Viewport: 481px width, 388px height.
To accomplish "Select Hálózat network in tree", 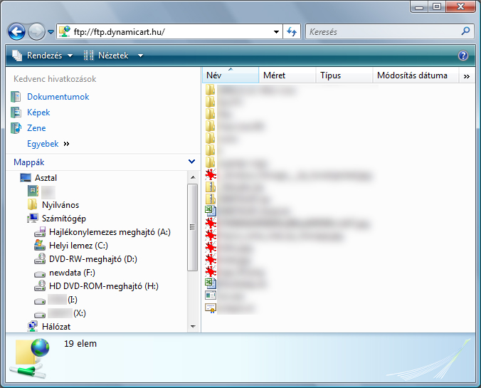I will point(56,327).
